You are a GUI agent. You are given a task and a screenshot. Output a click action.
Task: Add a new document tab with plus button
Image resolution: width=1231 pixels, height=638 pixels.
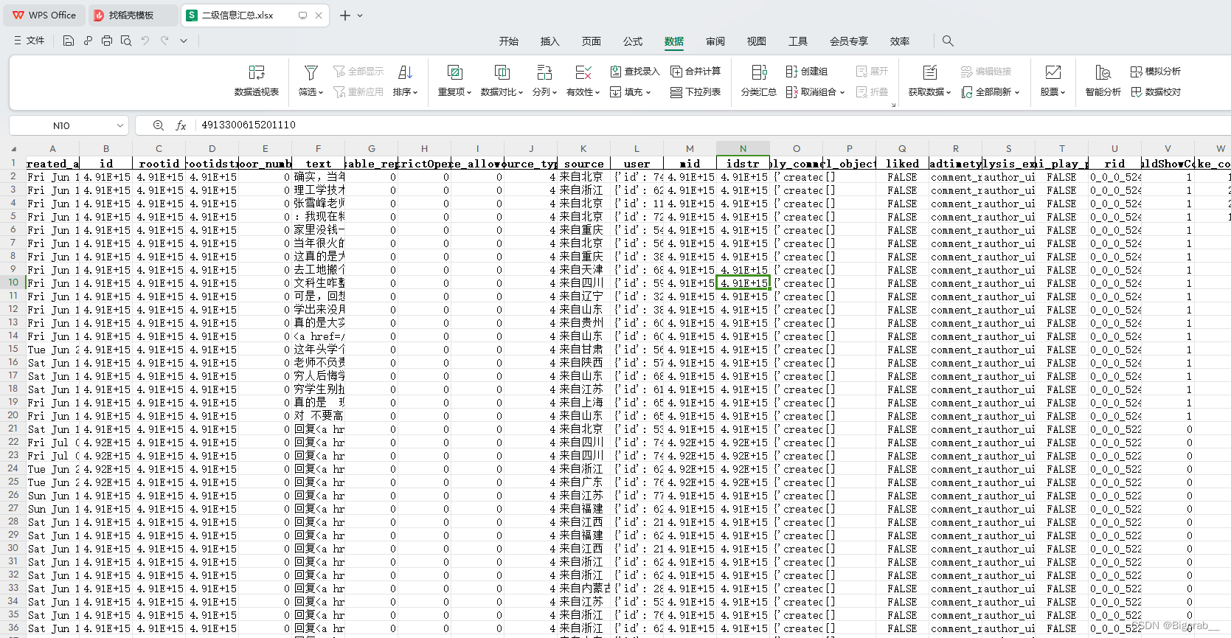tap(344, 15)
